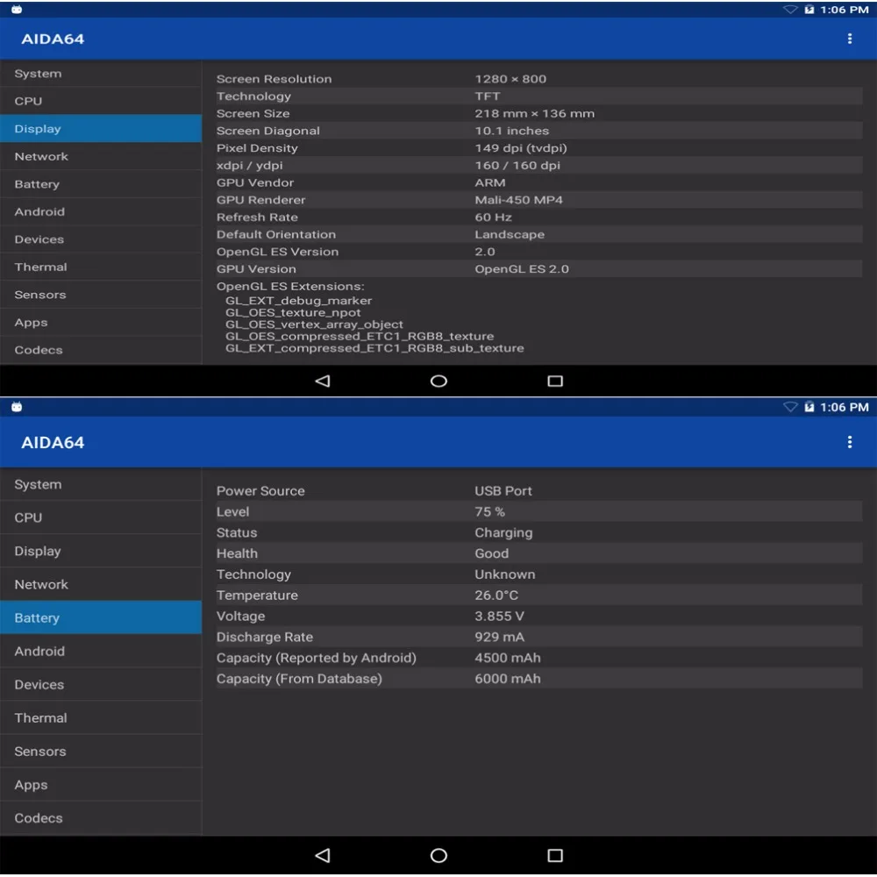The image size is (877, 877).
Task: Open Network section in bottom screen sidebar
Action: pyautogui.click(x=101, y=584)
